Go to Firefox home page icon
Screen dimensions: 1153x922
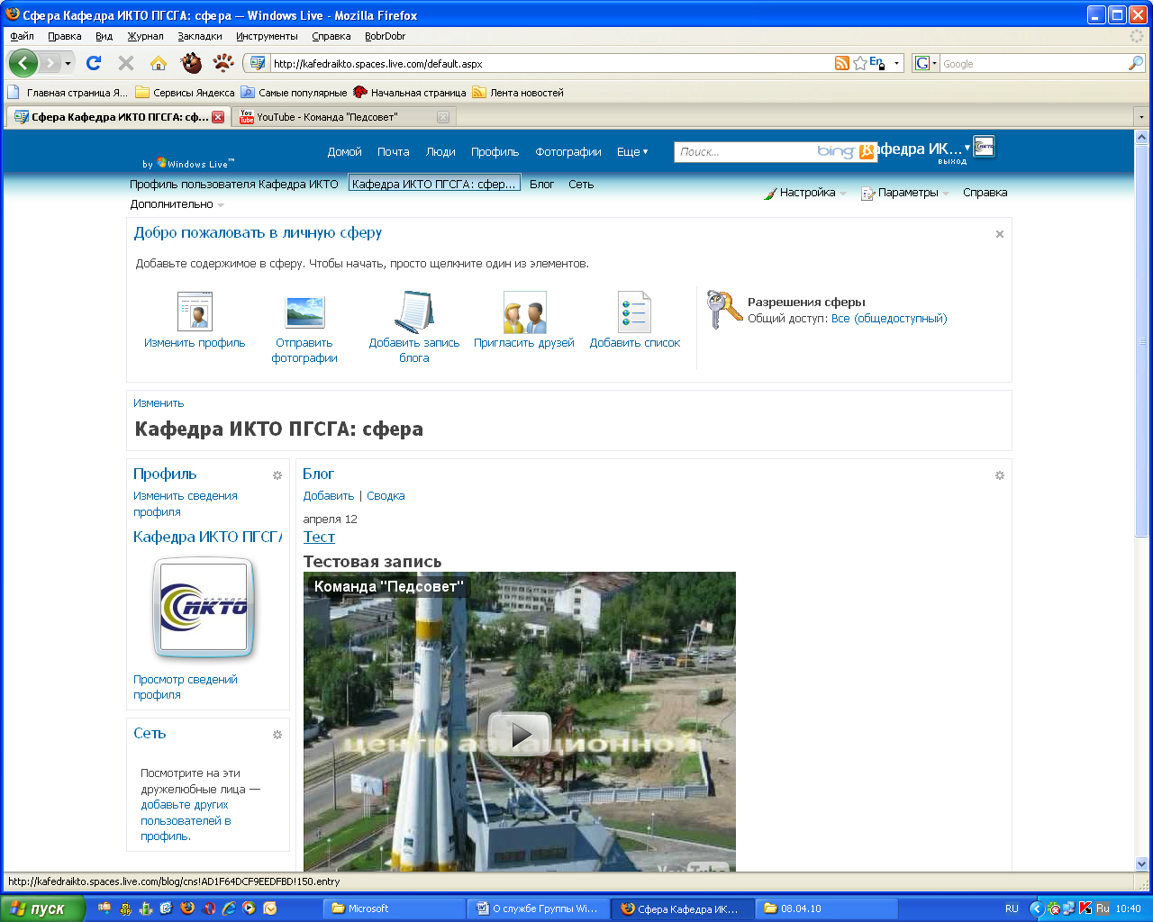click(x=159, y=63)
